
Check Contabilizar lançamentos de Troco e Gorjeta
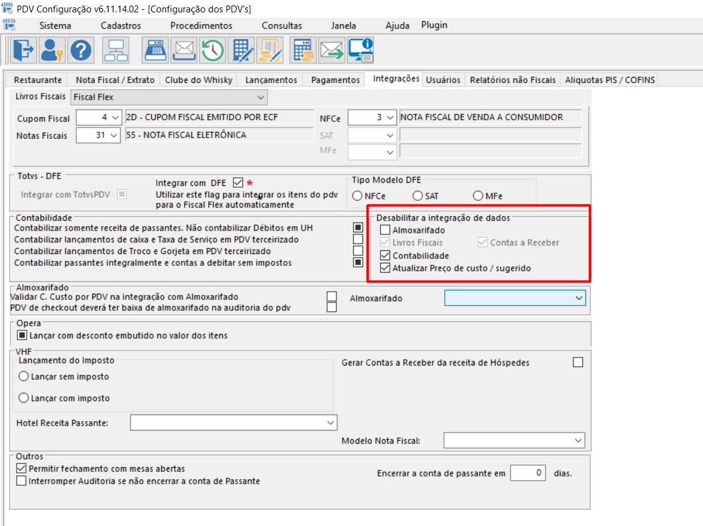pyautogui.click(x=358, y=251)
